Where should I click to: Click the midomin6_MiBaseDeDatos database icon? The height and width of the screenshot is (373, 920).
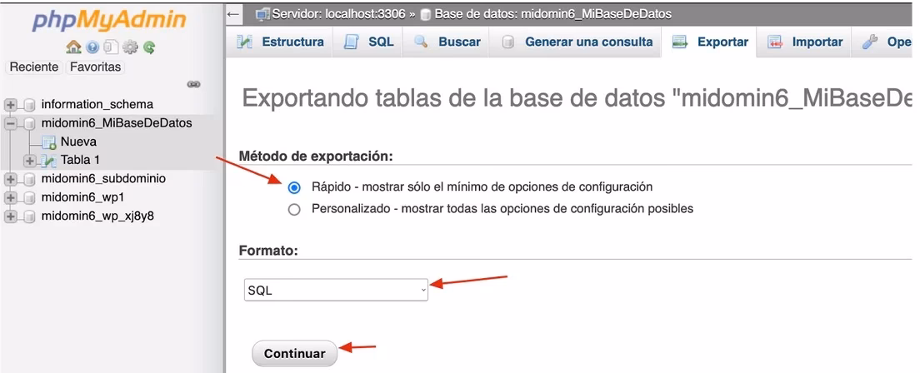(29, 124)
